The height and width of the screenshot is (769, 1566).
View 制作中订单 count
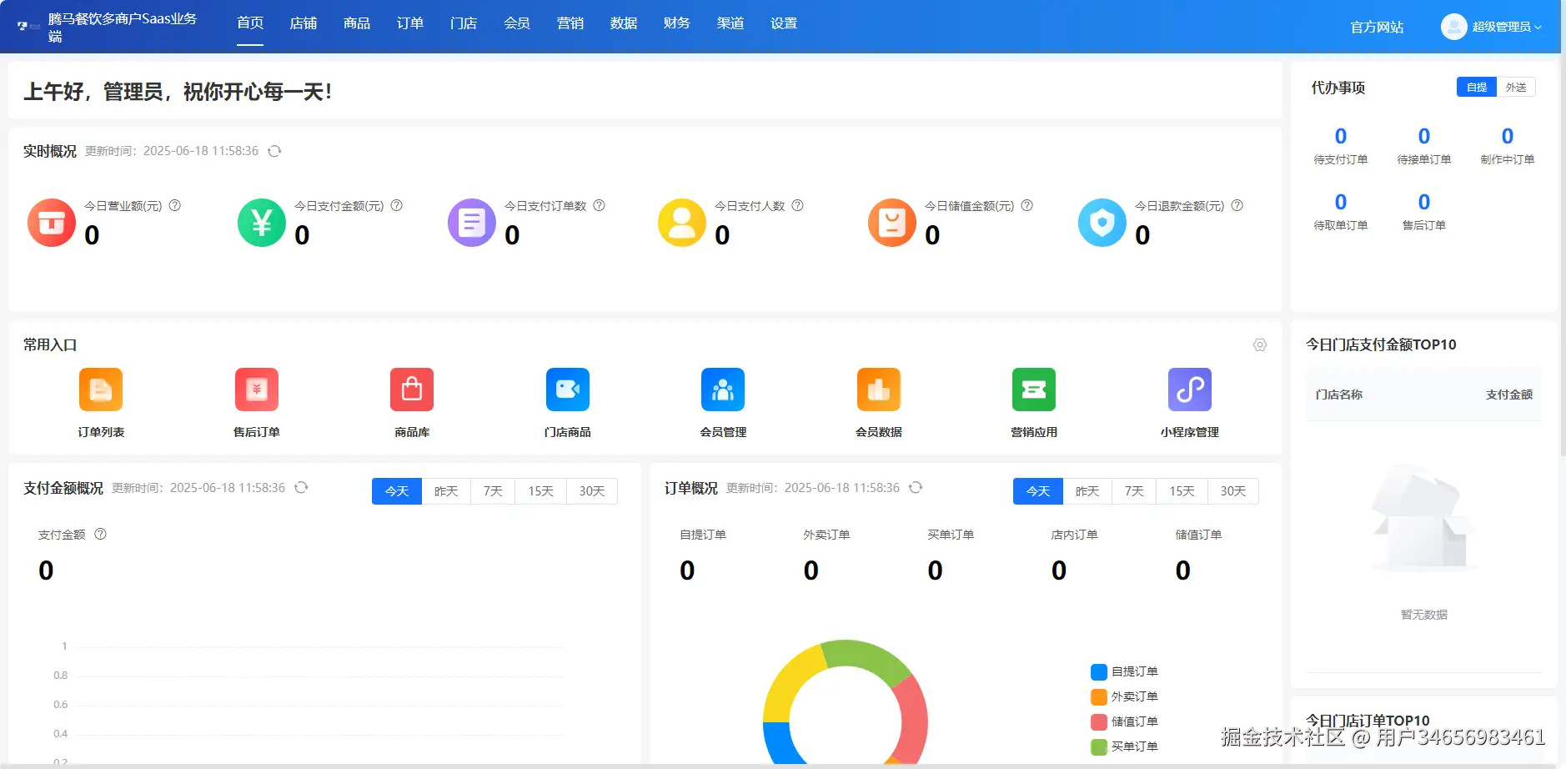(x=1508, y=136)
